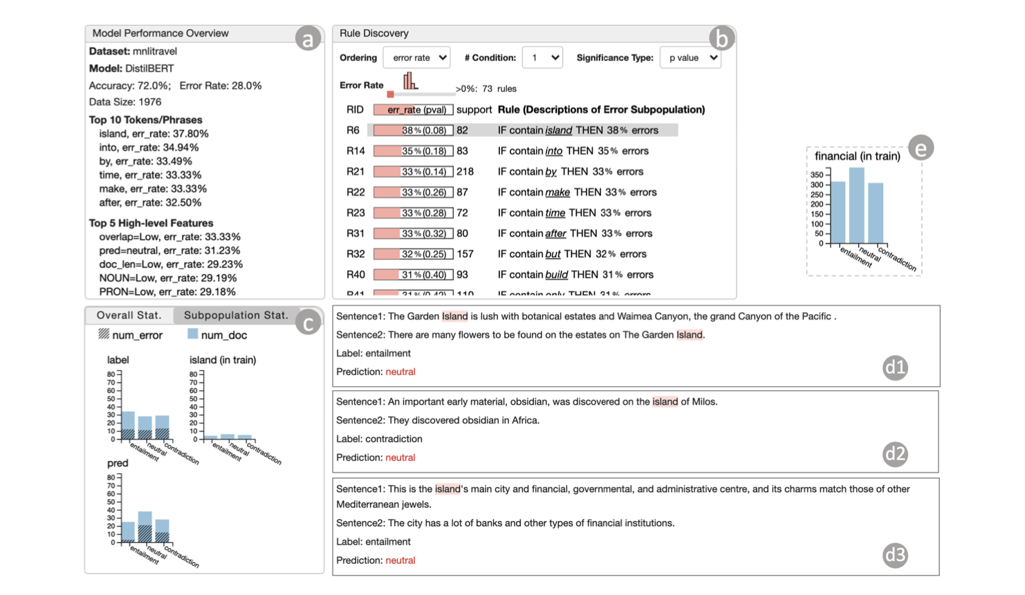Select the Subpopulation Stat. tab
The image size is (1025, 595).
[236, 315]
